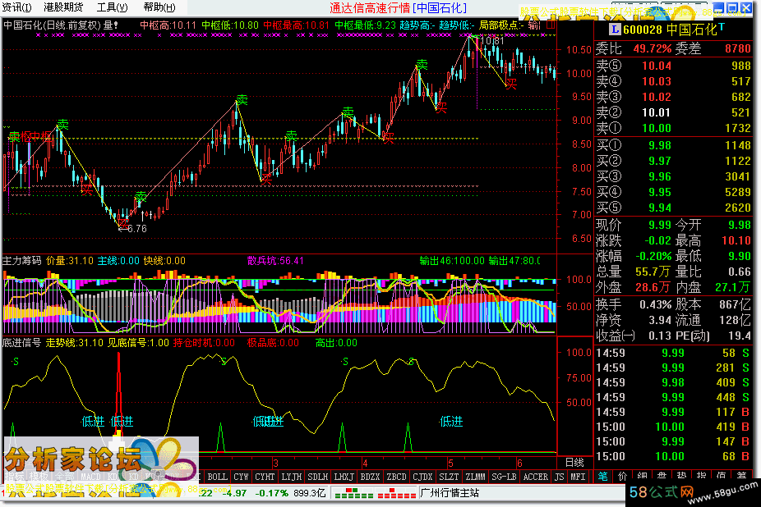Image resolution: width=761 pixels, height=507 pixels.
Task: Choose the CJDX indicator tab
Action: [x=422, y=477]
